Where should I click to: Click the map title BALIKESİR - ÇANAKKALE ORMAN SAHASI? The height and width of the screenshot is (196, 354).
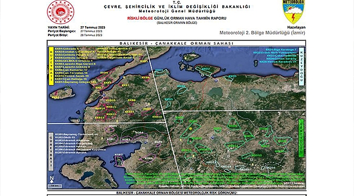[x=176, y=43]
